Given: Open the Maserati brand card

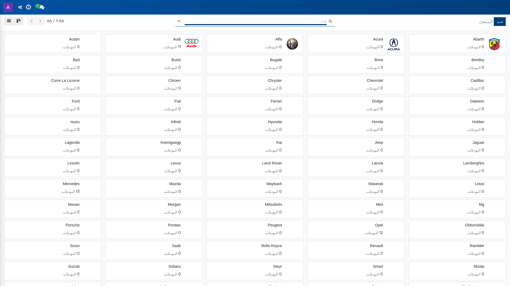Looking at the screenshot, I should (x=356, y=188).
